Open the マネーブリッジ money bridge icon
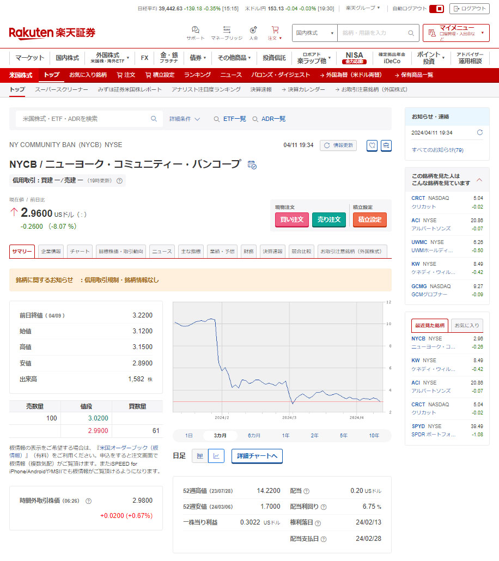Screen dimensions: 499x561 coord(227,30)
